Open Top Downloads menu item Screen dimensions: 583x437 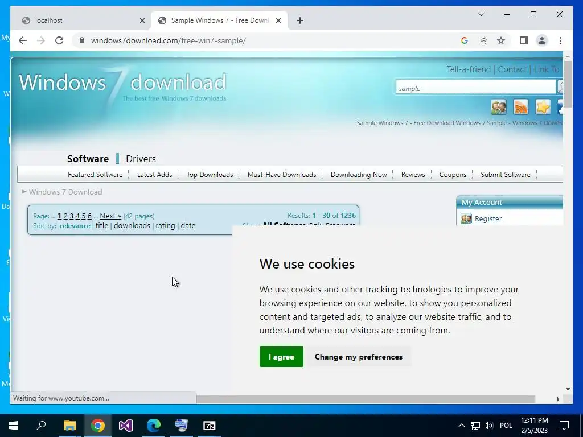[210, 174]
